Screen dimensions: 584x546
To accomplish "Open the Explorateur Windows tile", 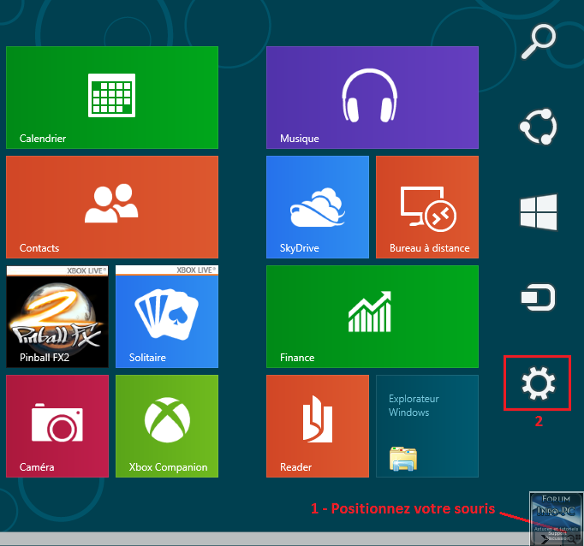I will click(x=426, y=426).
